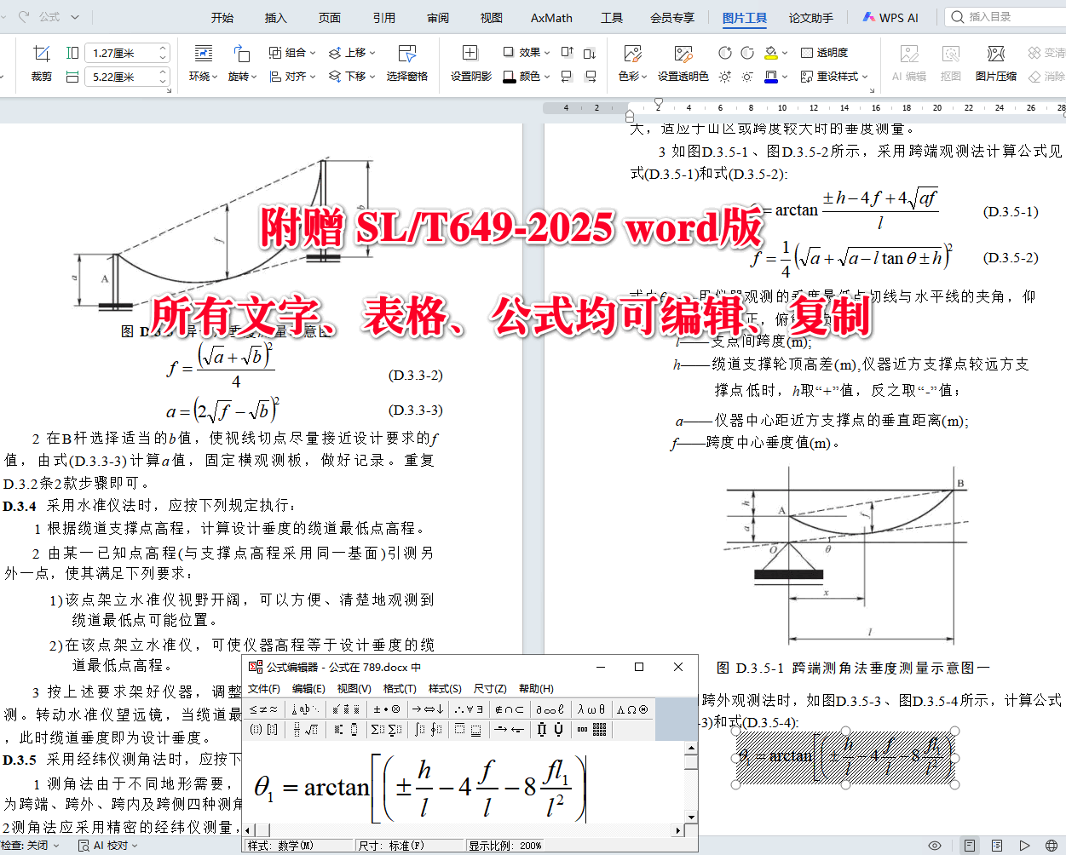The image size is (1066, 855).
Task: Open the 组合 group dropdown
Action: pos(292,53)
